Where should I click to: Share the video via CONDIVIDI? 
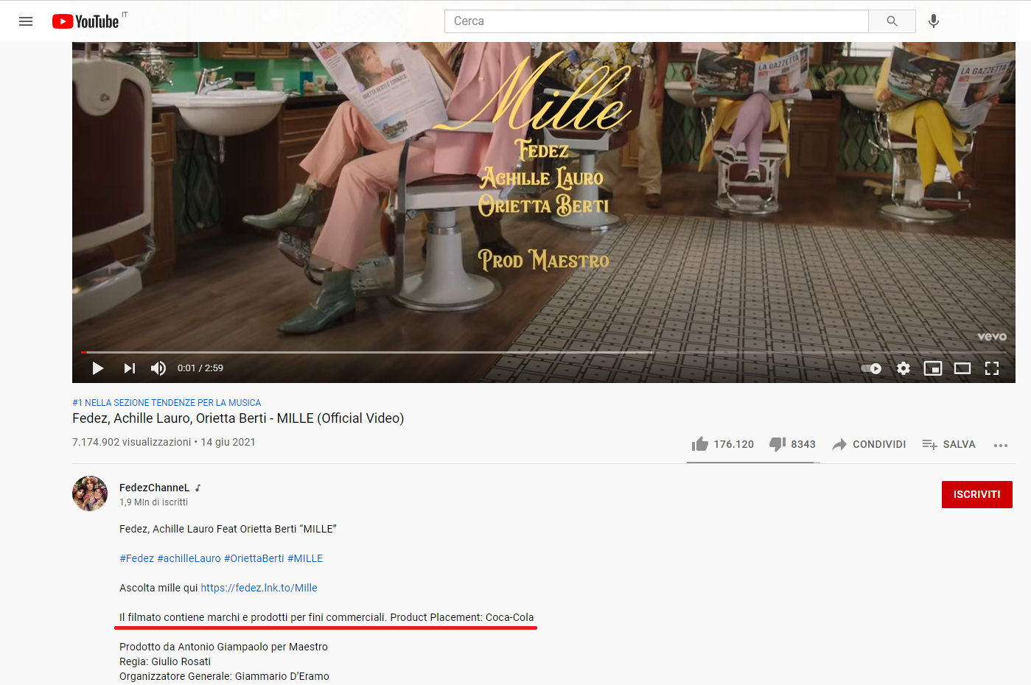point(869,444)
